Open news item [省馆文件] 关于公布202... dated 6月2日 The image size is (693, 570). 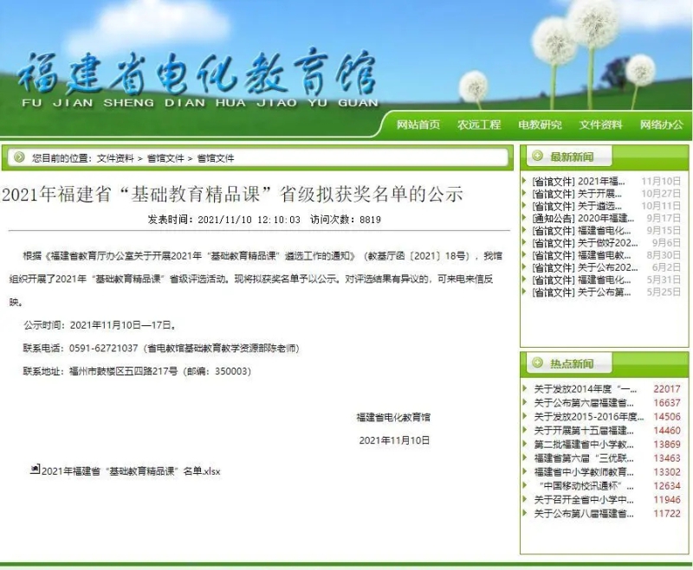[585, 268]
